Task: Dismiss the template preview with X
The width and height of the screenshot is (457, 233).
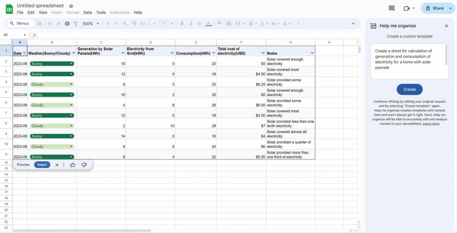Action: pos(57,165)
